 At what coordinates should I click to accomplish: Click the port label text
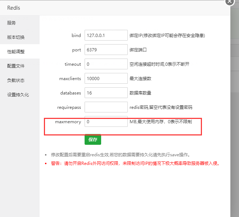coord(77,50)
